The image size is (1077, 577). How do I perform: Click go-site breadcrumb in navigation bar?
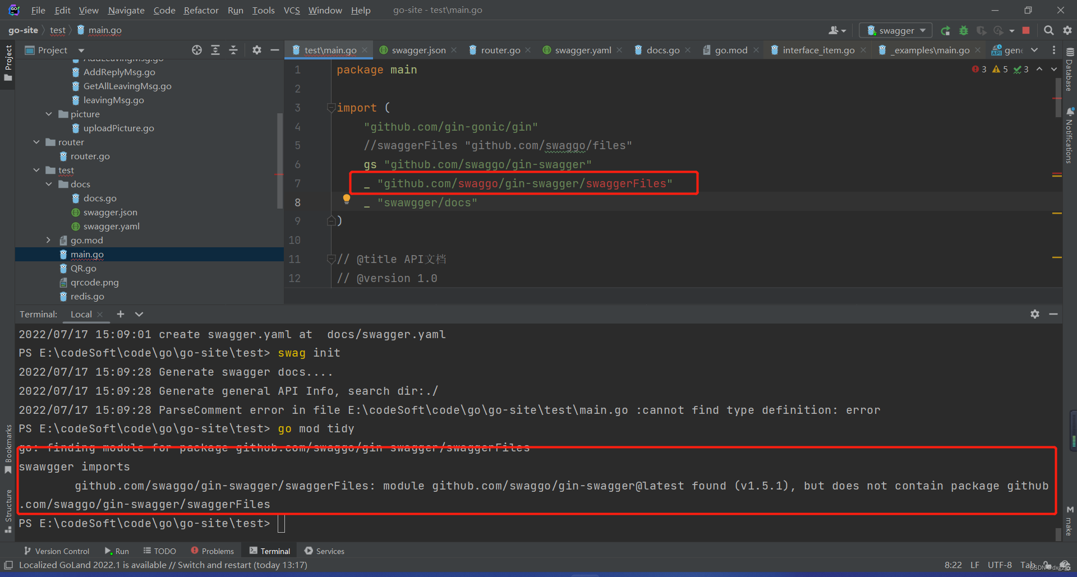click(23, 30)
